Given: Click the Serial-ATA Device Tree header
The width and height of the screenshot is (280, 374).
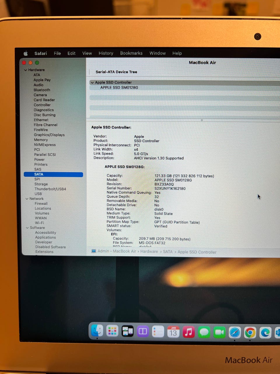Looking at the screenshot, I should (116, 72).
